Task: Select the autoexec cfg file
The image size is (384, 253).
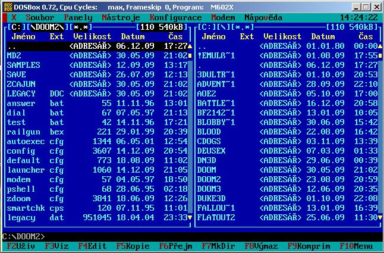Action: [97, 141]
